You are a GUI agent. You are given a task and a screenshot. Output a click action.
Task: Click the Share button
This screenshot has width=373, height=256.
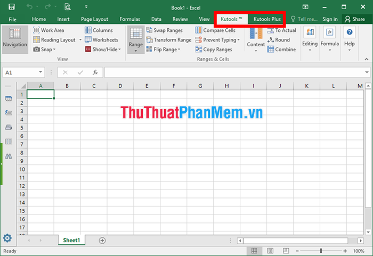[x=355, y=19]
